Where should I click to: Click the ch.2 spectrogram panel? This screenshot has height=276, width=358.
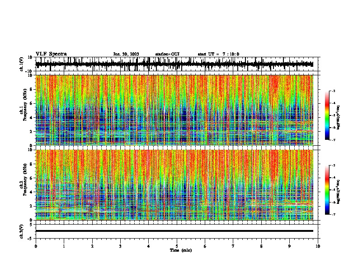pyautogui.click(x=174, y=185)
